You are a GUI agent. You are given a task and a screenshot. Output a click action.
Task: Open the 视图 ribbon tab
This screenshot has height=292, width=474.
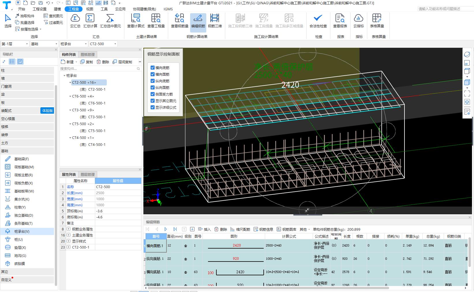[x=90, y=9]
